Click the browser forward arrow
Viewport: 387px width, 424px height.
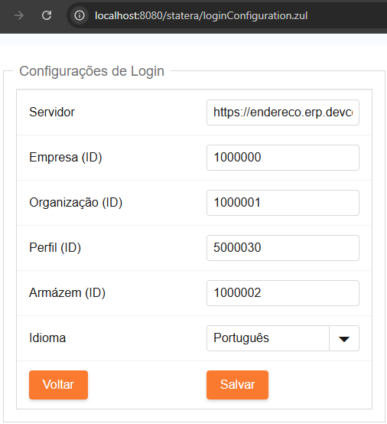tap(19, 15)
